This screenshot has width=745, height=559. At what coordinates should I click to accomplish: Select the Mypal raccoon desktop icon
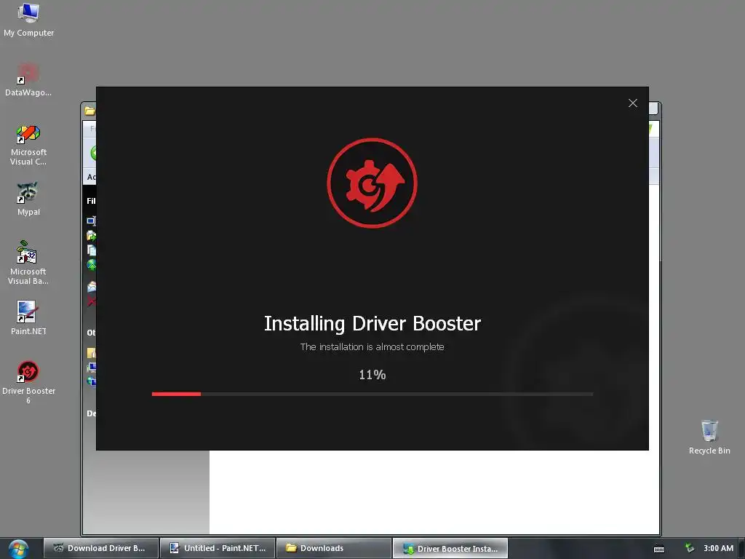(x=28, y=199)
